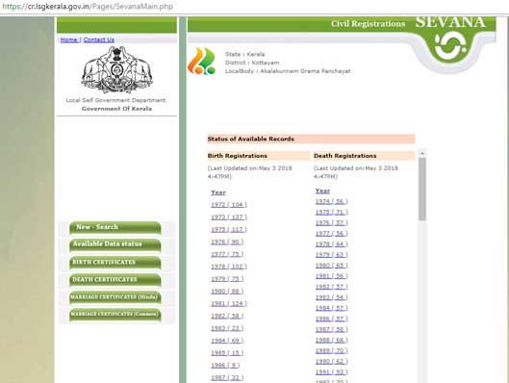Open death registrations for year 1989
The image size is (509, 383).
pyautogui.click(x=331, y=350)
